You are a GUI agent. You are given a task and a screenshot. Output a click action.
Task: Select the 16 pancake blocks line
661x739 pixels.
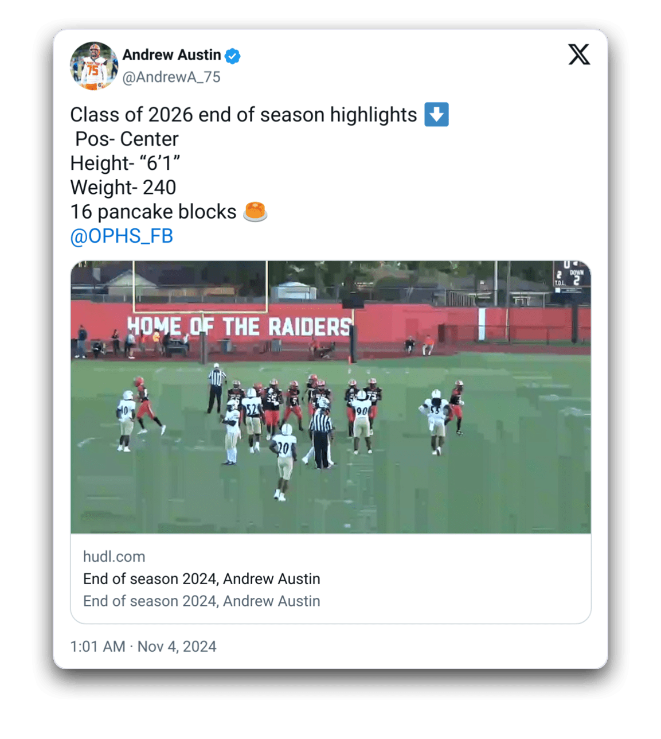coord(153,212)
